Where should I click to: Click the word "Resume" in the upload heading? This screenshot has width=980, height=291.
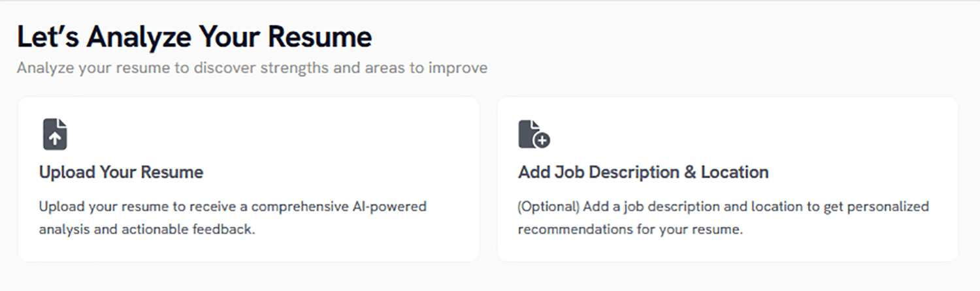tap(171, 172)
